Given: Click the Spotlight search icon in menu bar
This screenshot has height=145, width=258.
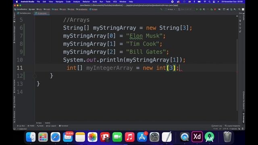Looking at the screenshot, I should pos(209,2).
